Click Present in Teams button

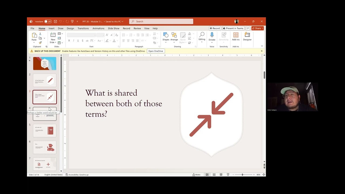tap(233, 28)
